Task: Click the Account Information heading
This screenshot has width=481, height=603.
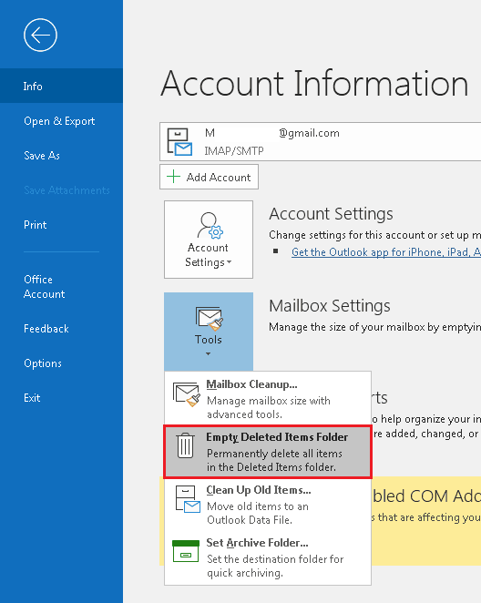Action: (x=314, y=84)
